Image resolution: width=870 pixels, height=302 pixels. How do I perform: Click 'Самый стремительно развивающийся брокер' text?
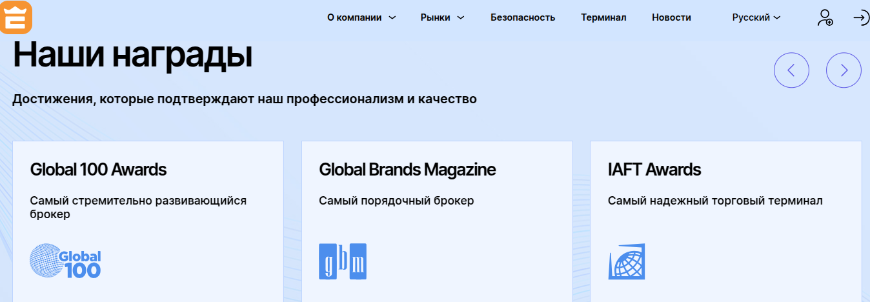[138, 207]
